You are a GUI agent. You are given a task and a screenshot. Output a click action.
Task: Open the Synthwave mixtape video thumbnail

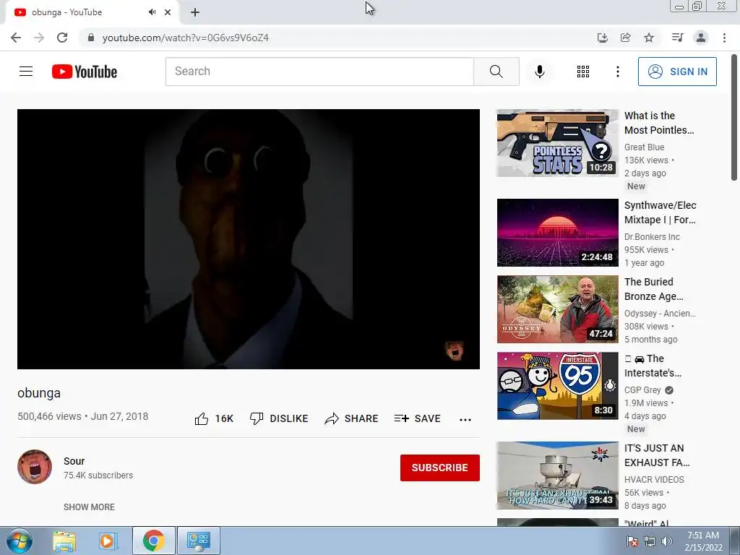[x=557, y=233]
